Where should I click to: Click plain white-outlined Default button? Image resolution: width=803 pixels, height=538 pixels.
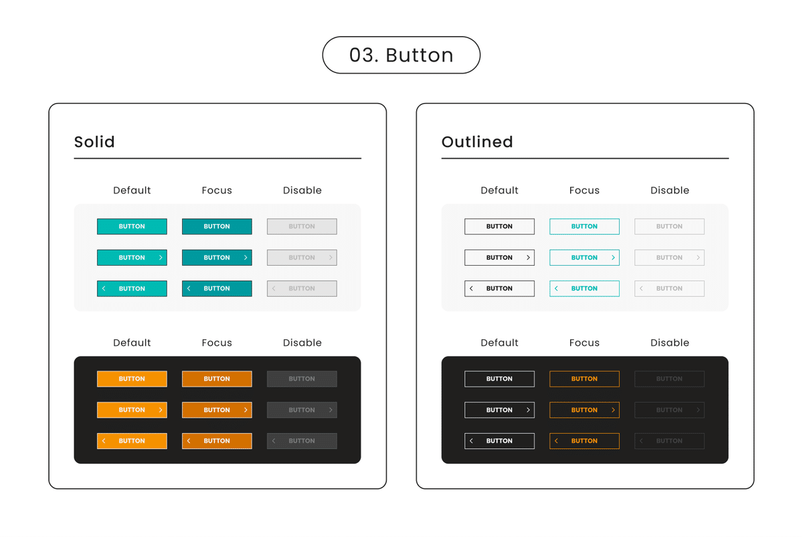click(x=499, y=379)
